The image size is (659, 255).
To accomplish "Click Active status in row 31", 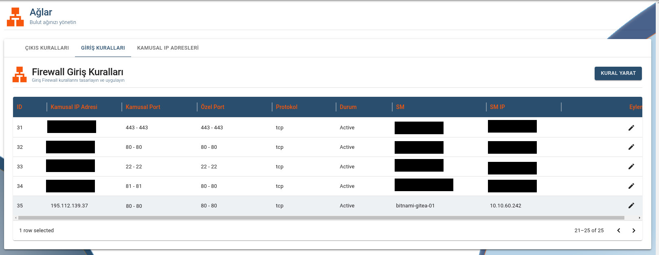I will [x=347, y=128].
